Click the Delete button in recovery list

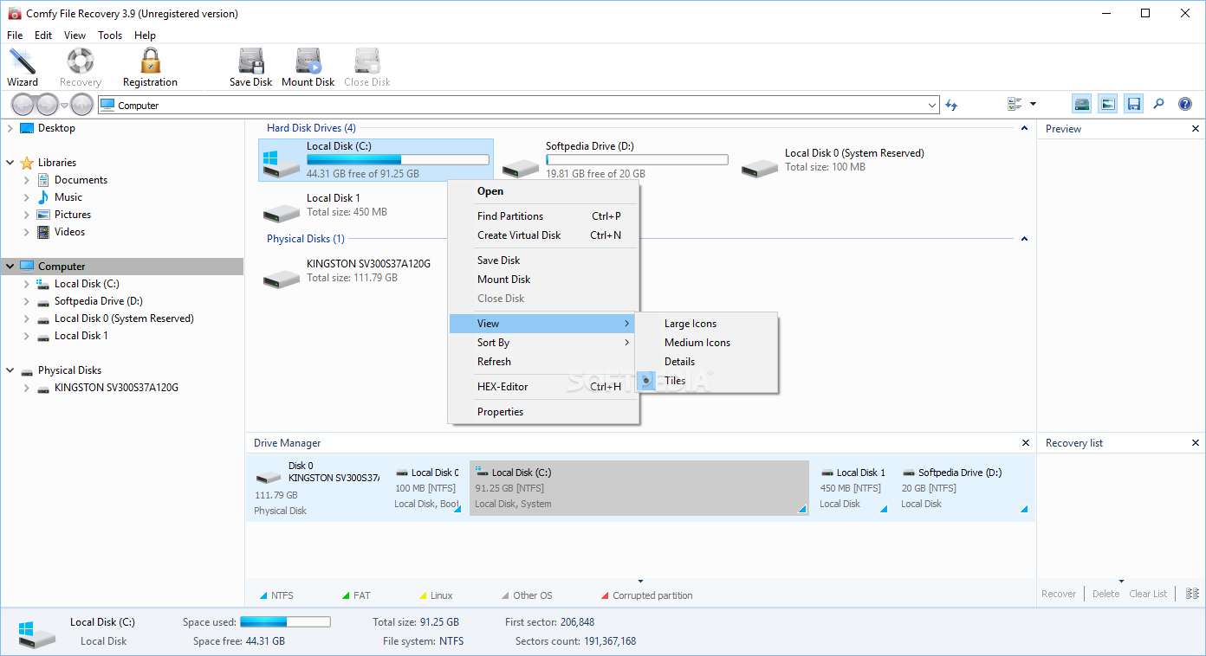tap(1105, 594)
